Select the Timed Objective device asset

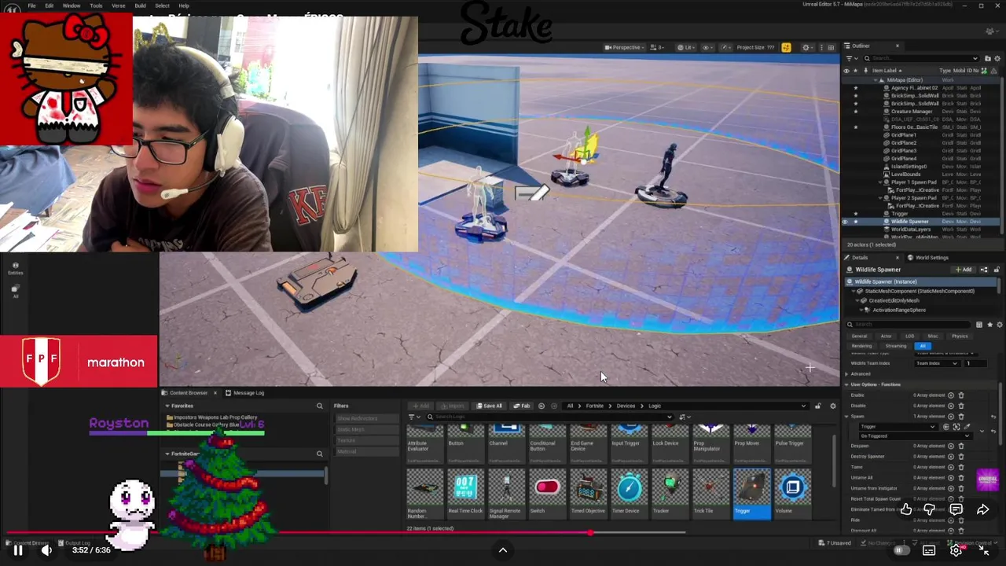(588, 493)
